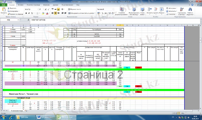Toggle center horizontal alignment
The image size is (202, 120).
56,13
